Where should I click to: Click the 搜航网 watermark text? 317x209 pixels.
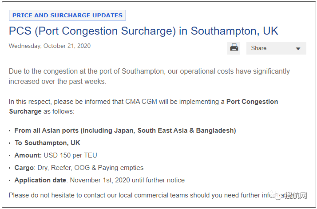(297, 195)
